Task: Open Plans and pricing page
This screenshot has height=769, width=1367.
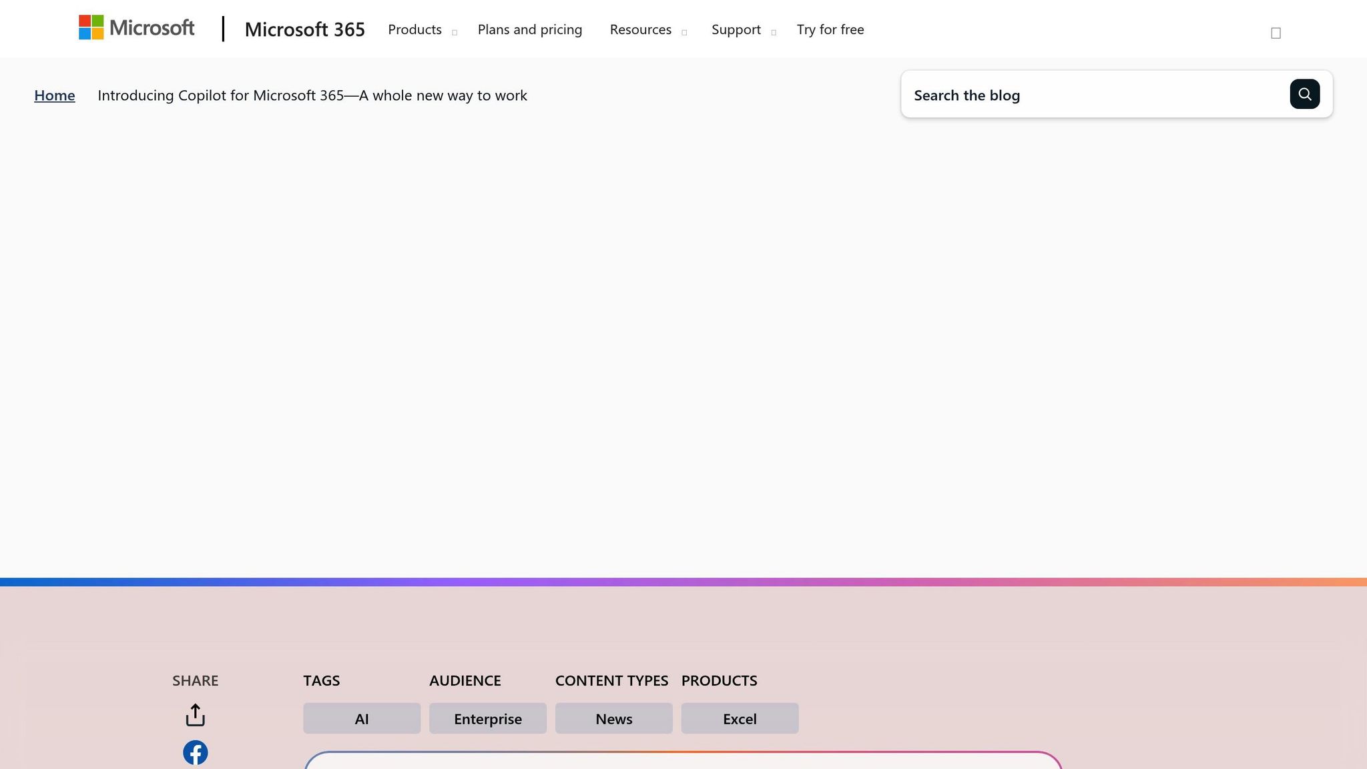Action: click(530, 30)
